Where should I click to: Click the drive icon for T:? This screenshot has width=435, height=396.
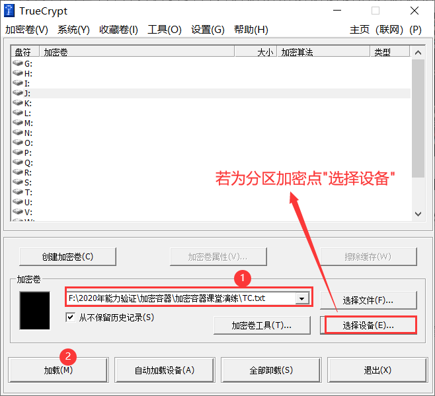click(x=18, y=192)
